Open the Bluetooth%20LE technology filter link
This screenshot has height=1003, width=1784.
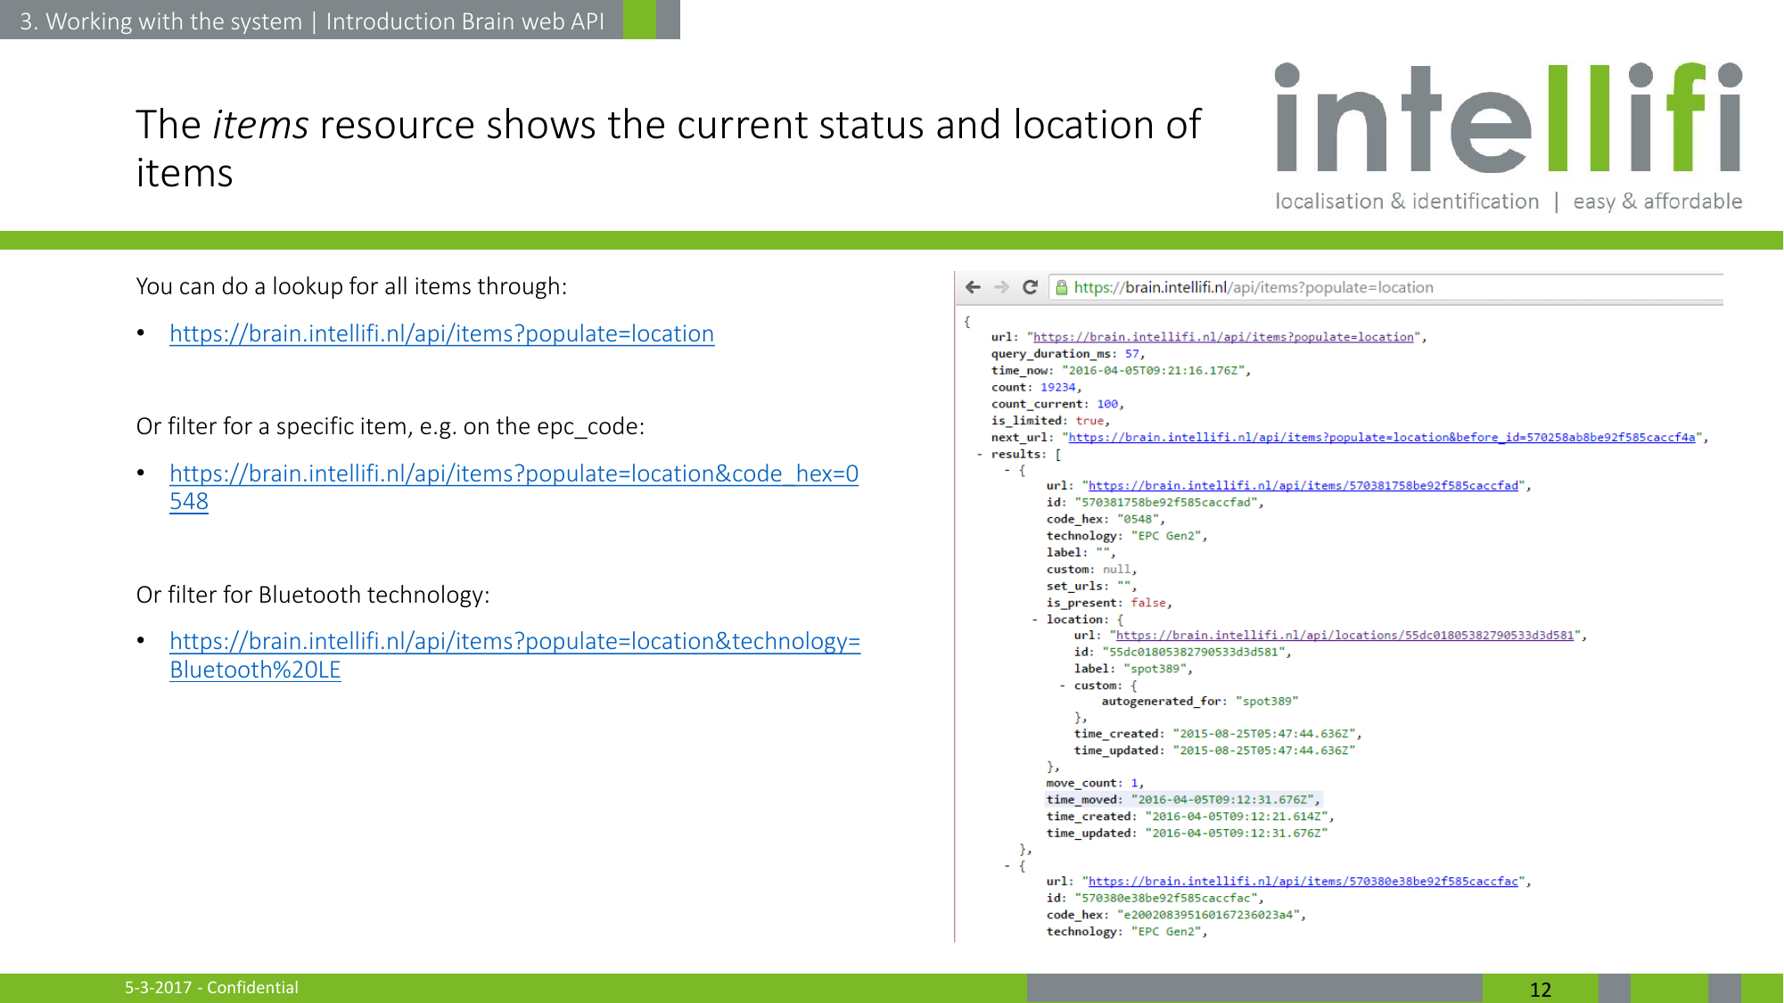pos(514,655)
